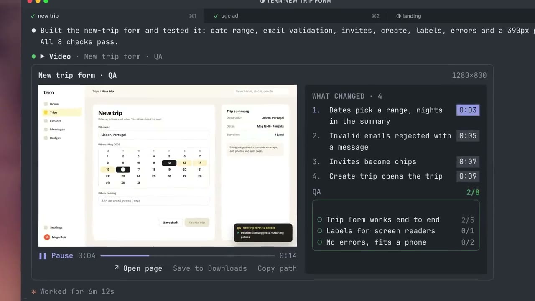Click 'Invalid emails rejected with a message' item
The width and height of the screenshot is (535, 301).
(390, 141)
